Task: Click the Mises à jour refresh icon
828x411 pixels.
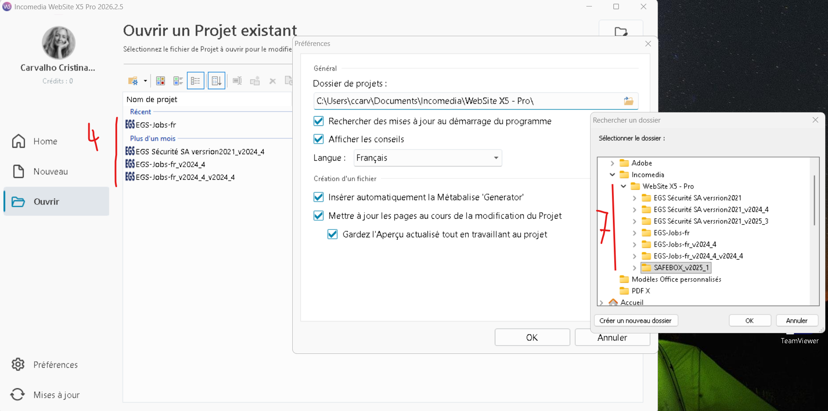Action: [18, 395]
